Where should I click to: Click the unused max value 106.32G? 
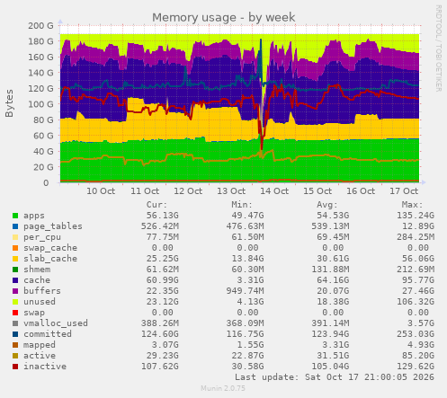click(416, 302)
